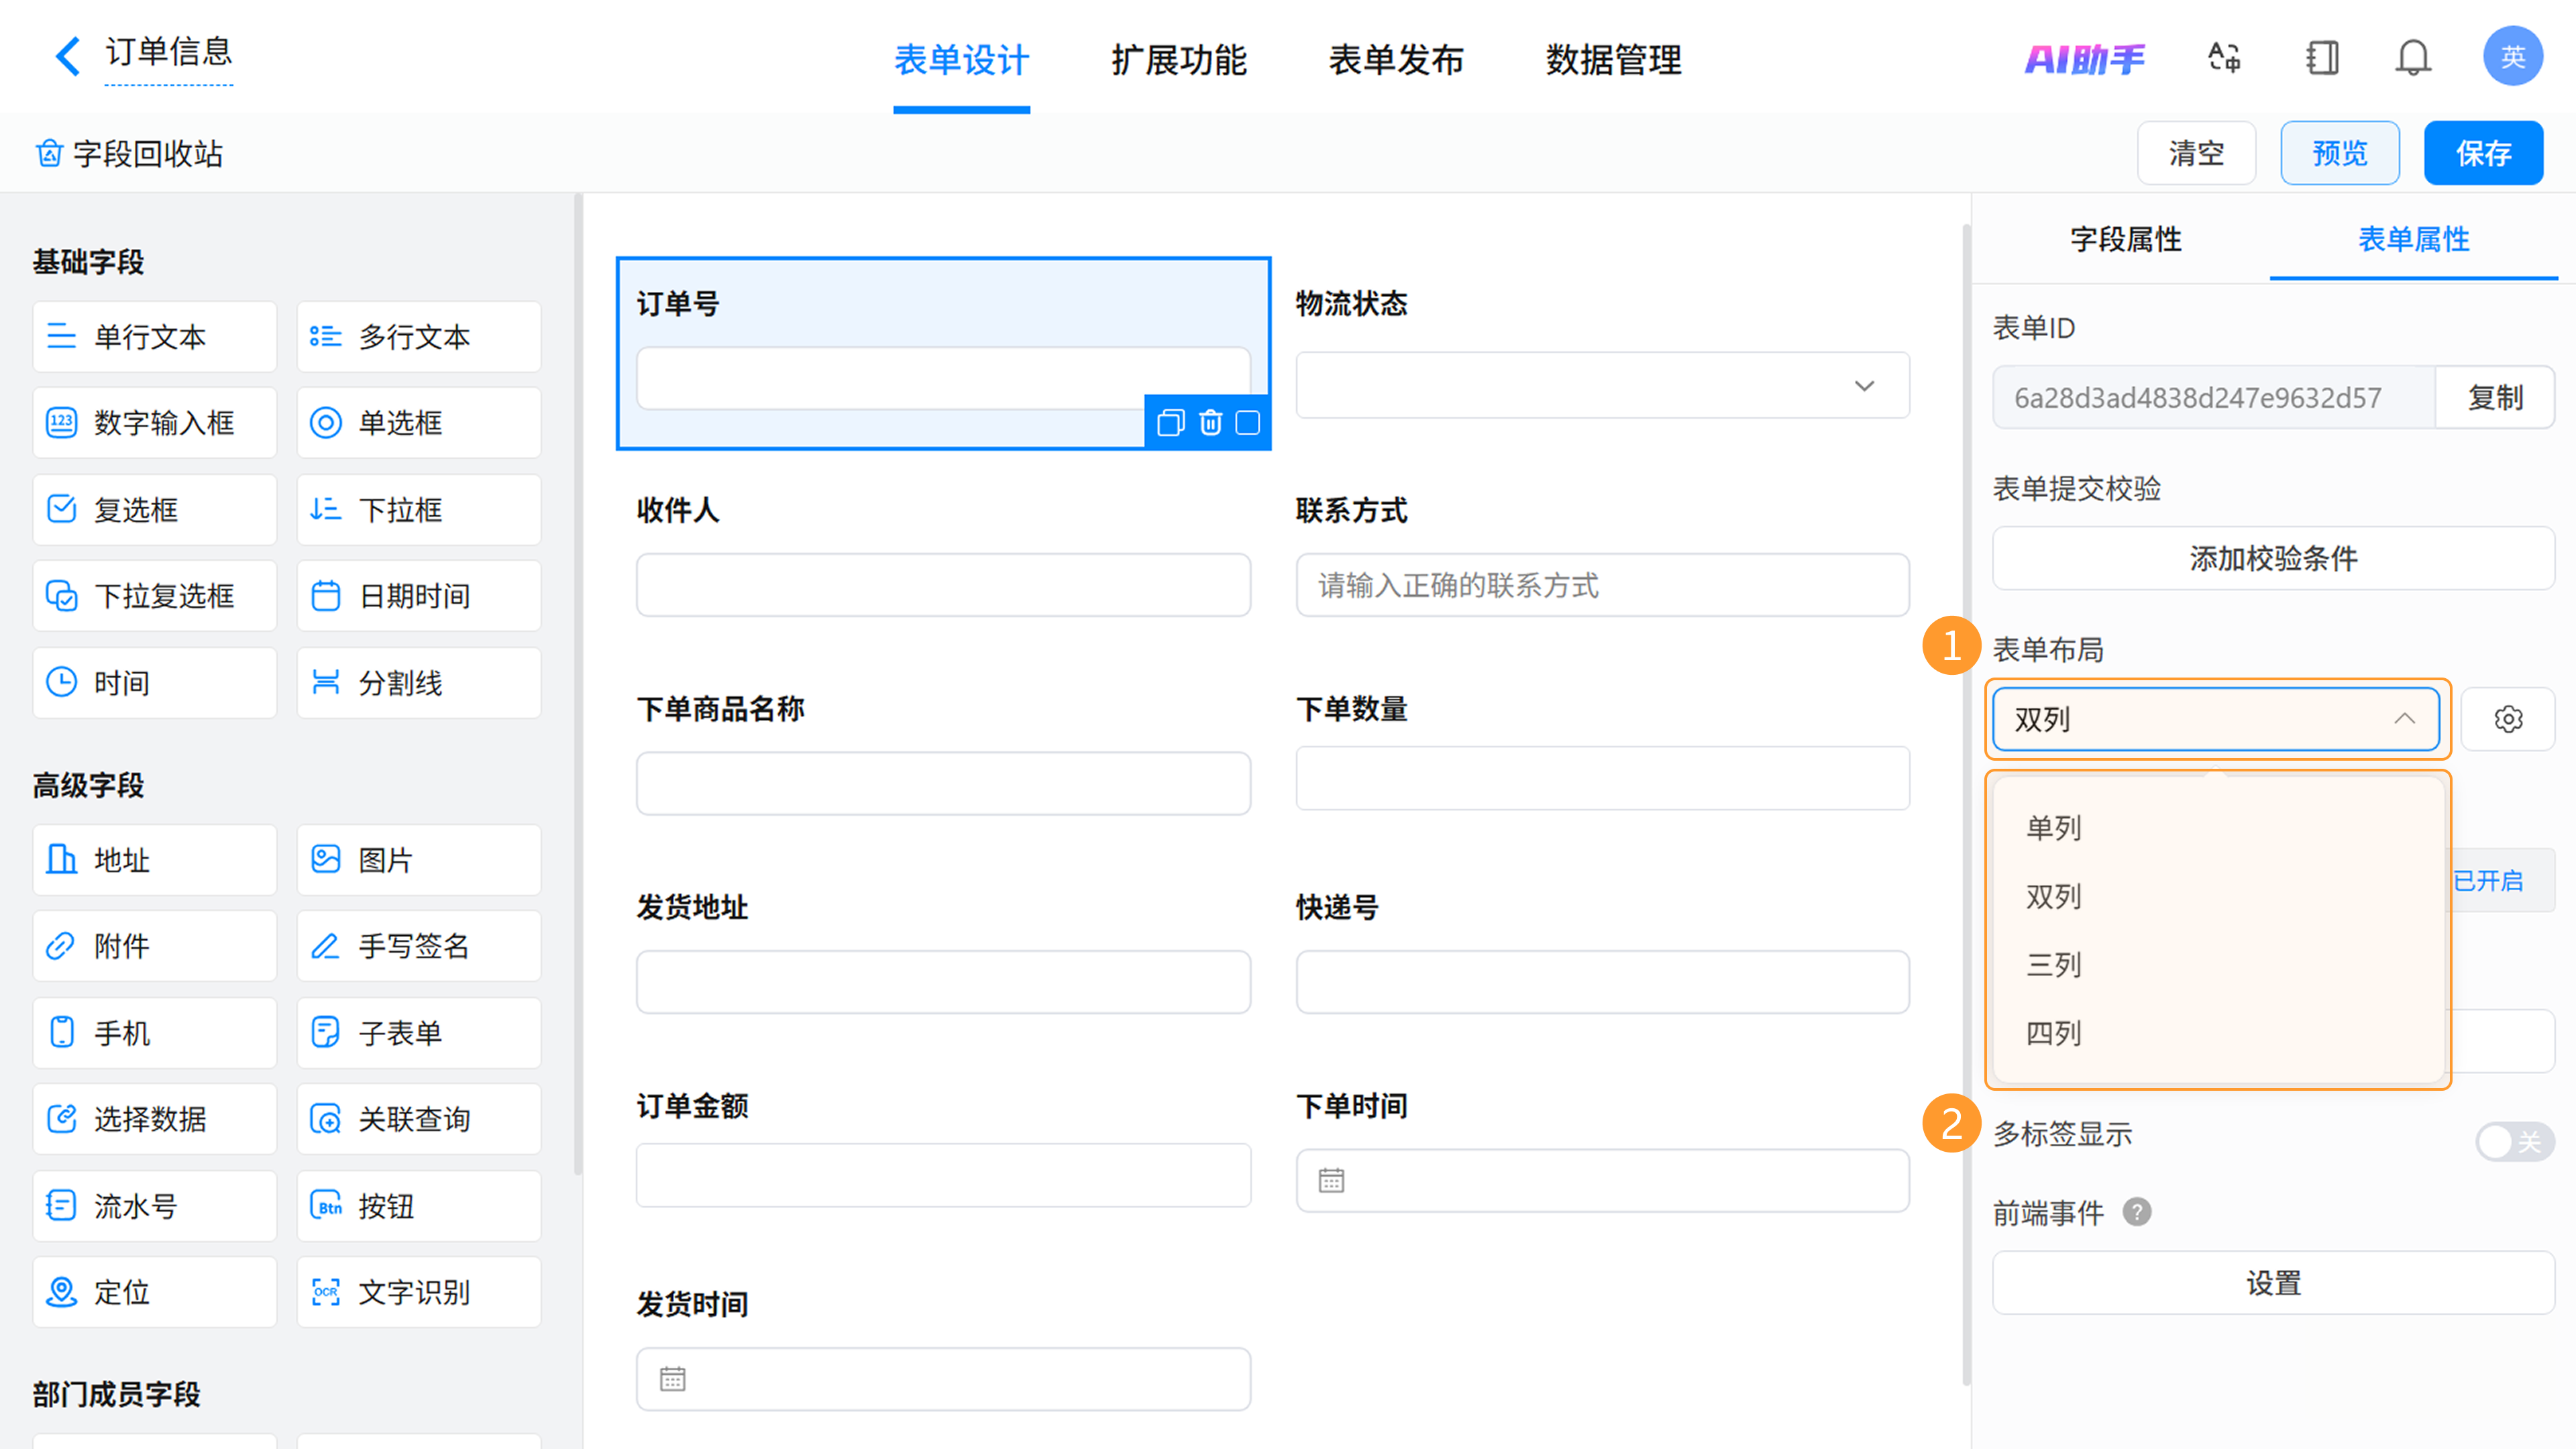
Task: Focus the 订单号 input field
Action: pos(943,378)
